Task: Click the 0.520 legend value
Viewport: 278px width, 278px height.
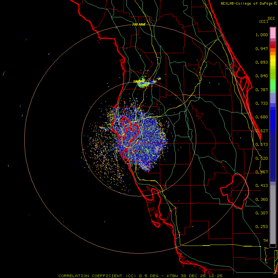Action: coord(262,158)
